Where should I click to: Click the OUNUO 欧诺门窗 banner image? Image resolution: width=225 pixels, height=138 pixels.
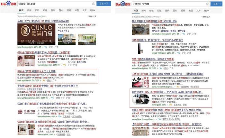pos(36,34)
